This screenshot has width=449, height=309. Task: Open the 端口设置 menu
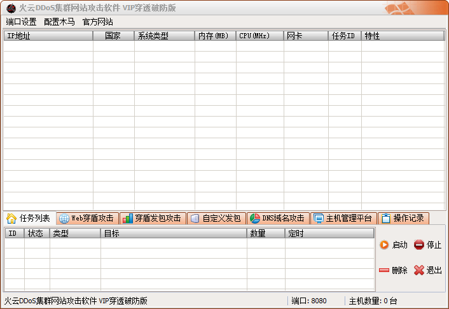[x=21, y=22]
